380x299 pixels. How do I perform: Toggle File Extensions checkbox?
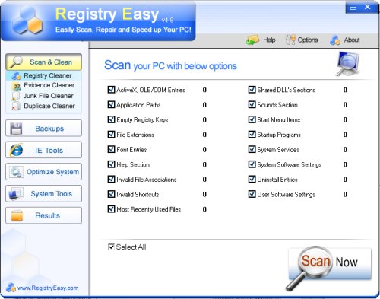coord(111,135)
